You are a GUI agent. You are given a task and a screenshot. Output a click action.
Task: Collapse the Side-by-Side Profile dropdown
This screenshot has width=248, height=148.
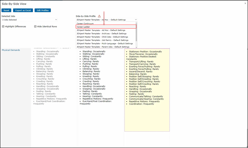[x=136, y=20]
